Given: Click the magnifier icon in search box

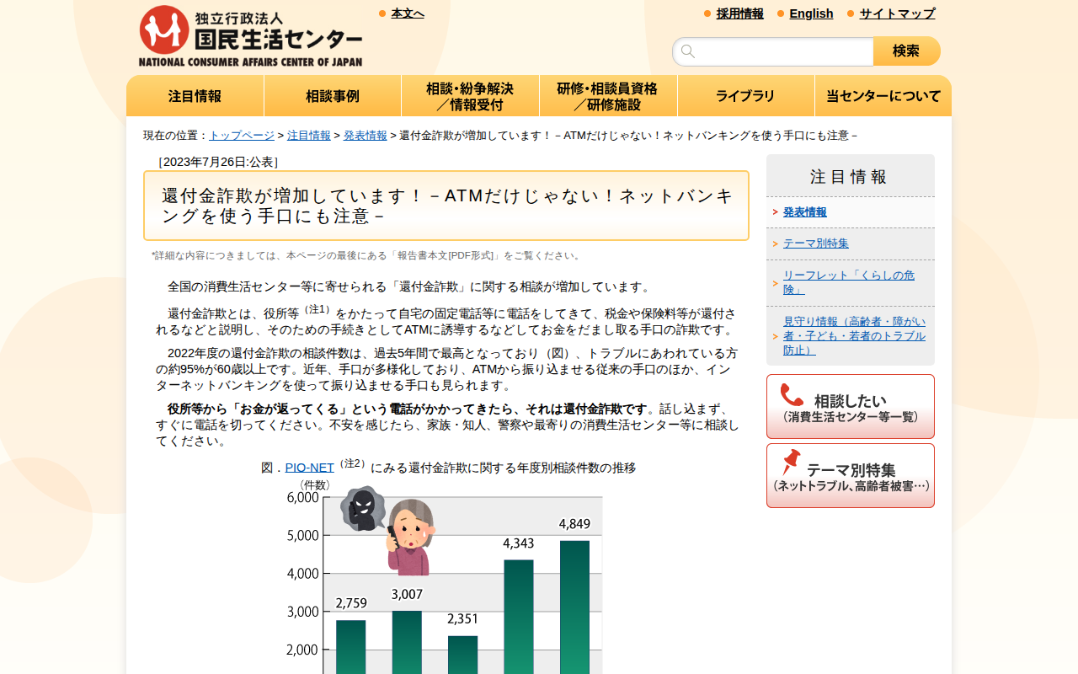Looking at the screenshot, I should click(688, 51).
